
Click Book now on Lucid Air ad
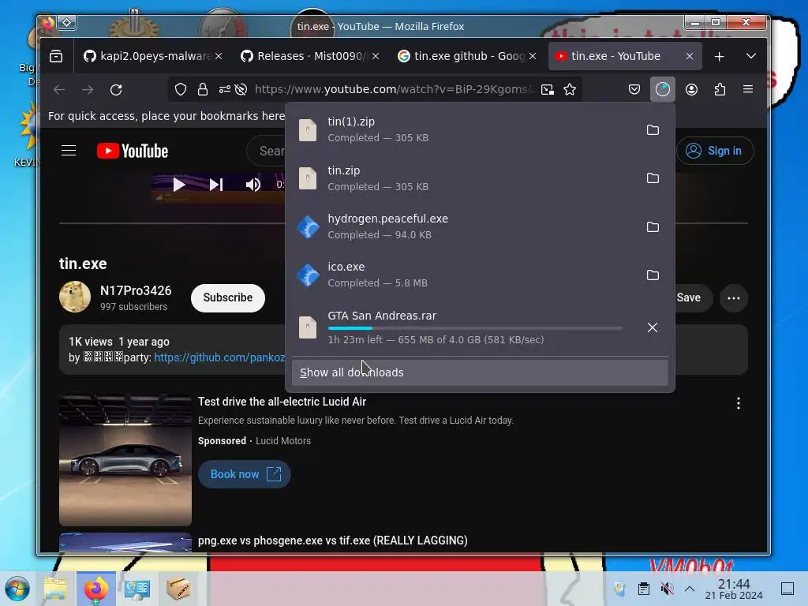[x=245, y=474]
